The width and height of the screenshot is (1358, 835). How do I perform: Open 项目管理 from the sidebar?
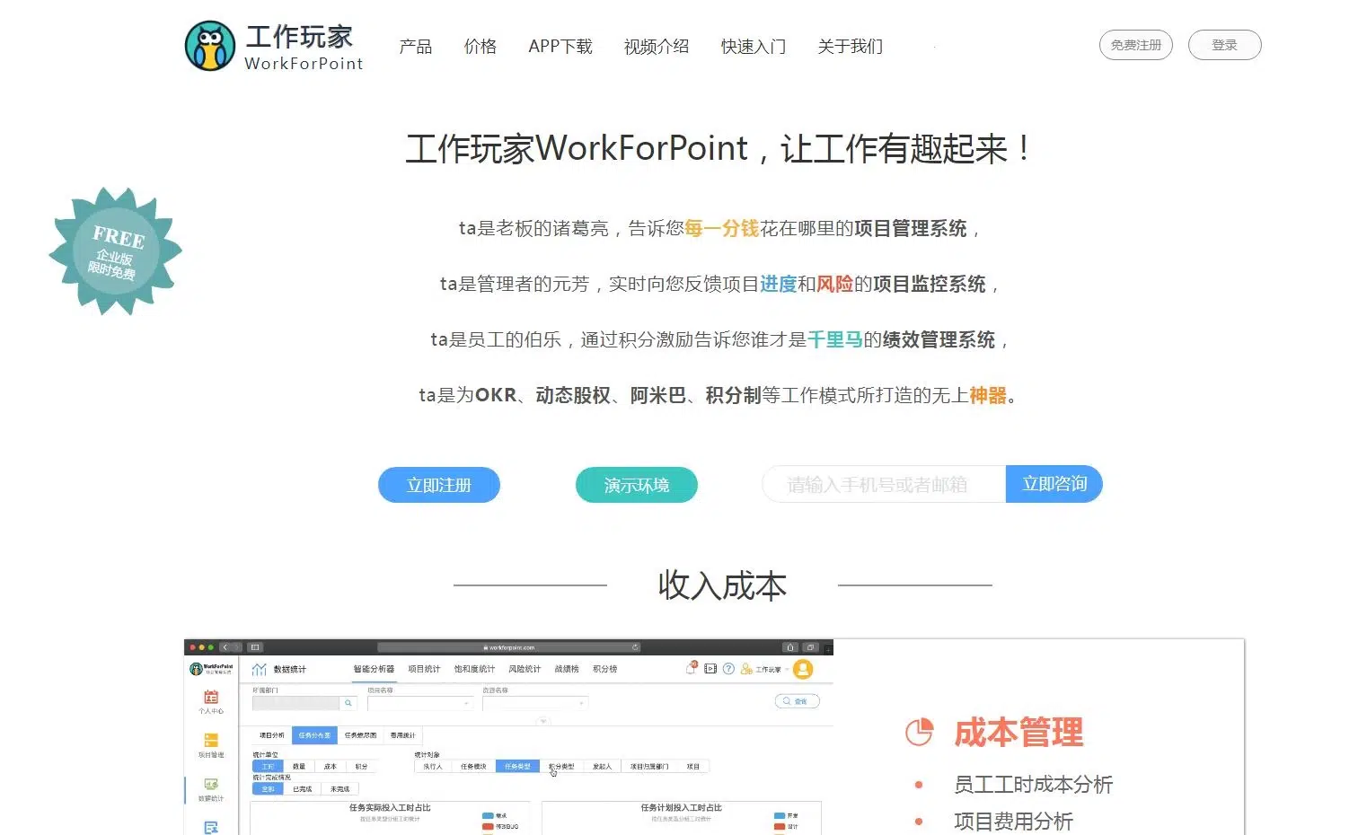[x=210, y=741]
